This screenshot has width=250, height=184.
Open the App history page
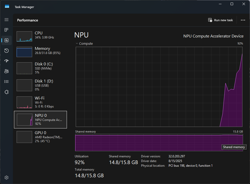tap(6, 51)
